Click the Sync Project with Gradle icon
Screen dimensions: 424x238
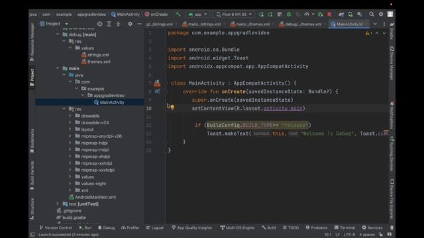[x=341, y=15]
